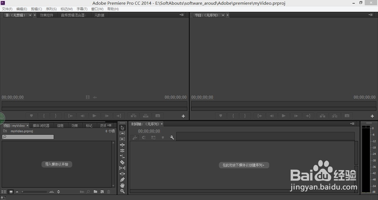Export frame camera in program monitor
This screenshot has width=378, height=200.
(347, 116)
